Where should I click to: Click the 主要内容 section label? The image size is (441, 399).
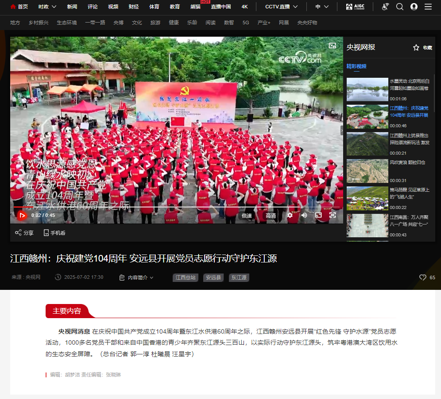tap(67, 311)
